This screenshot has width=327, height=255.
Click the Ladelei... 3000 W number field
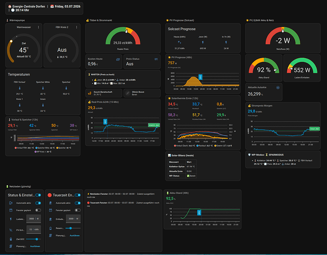click(x=34, y=219)
